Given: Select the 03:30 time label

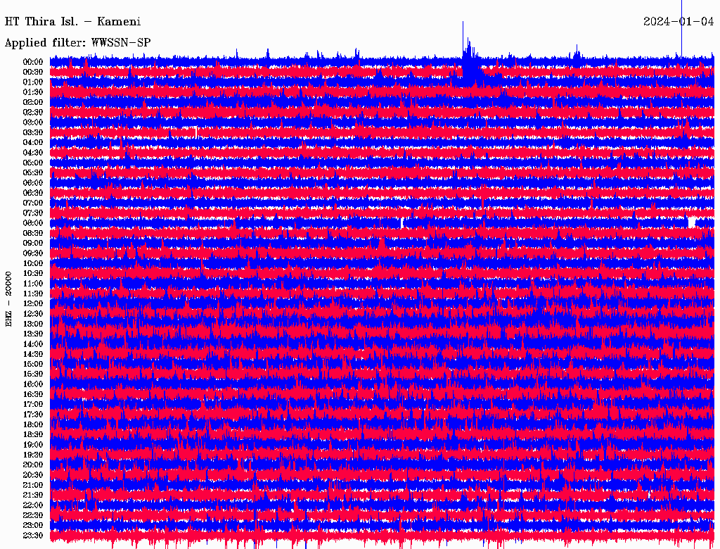Looking at the screenshot, I should 33,133.
